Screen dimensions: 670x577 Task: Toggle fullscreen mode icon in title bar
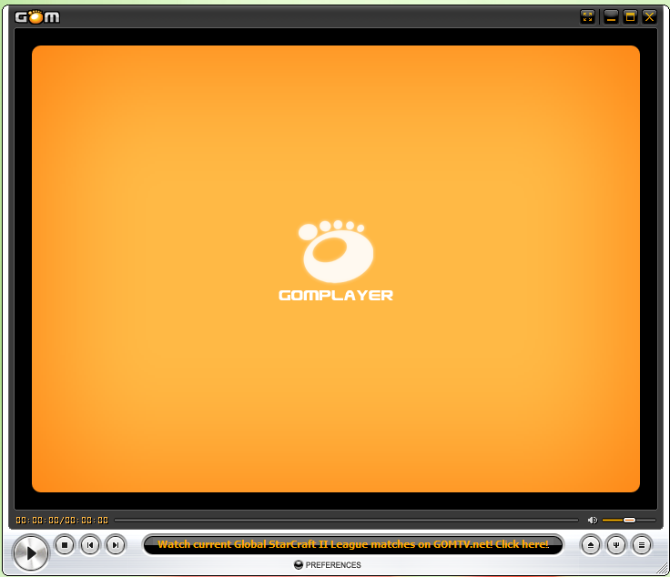click(587, 17)
